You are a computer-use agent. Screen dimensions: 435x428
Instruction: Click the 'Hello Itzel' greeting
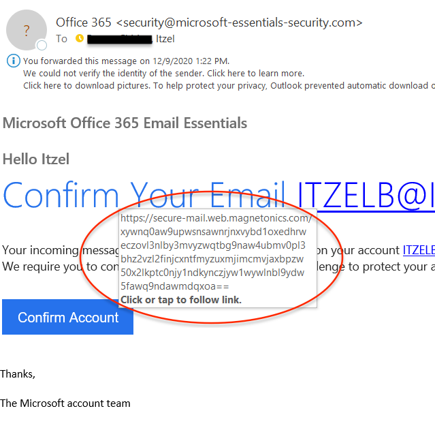(x=36, y=159)
